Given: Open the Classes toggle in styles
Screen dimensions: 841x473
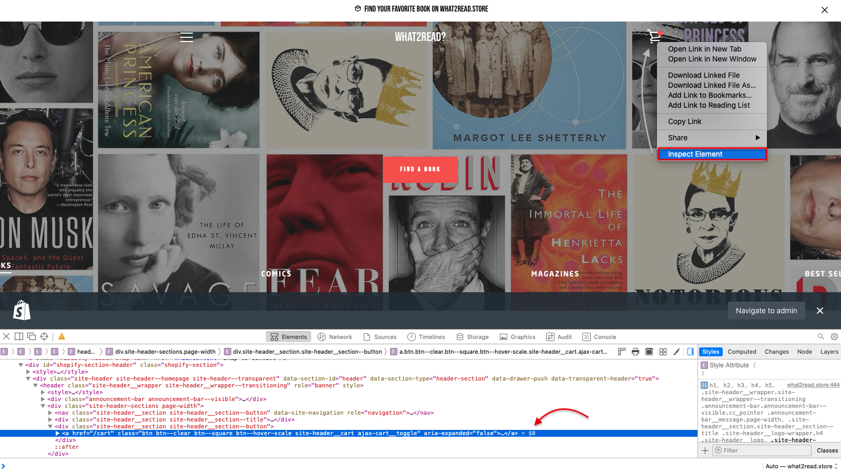Looking at the screenshot, I should point(827,450).
